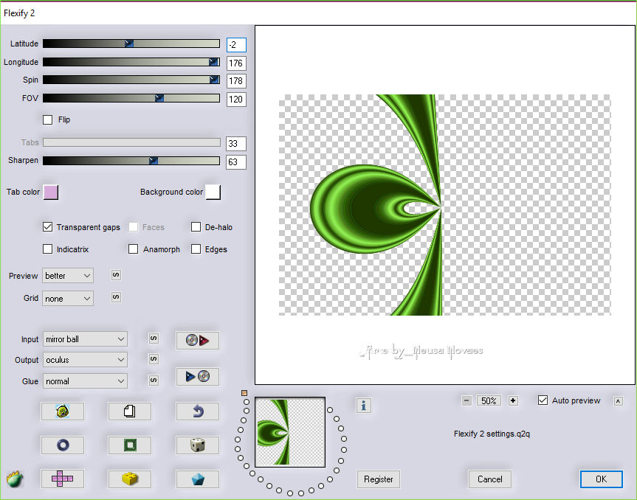Screen dimensions: 637x500
Task: Click the "Flexify 2 settings.q2q" filename text
Action: [x=492, y=434]
